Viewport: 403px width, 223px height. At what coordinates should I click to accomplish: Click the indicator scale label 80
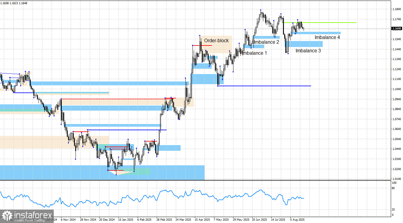[x=393, y=189]
